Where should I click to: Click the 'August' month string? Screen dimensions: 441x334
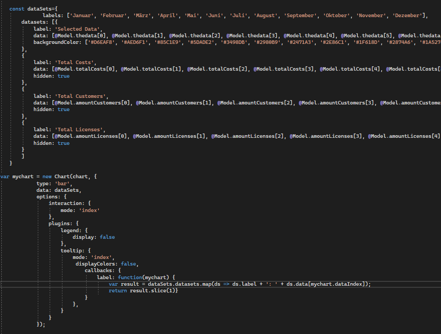click(x=266, y=15)
